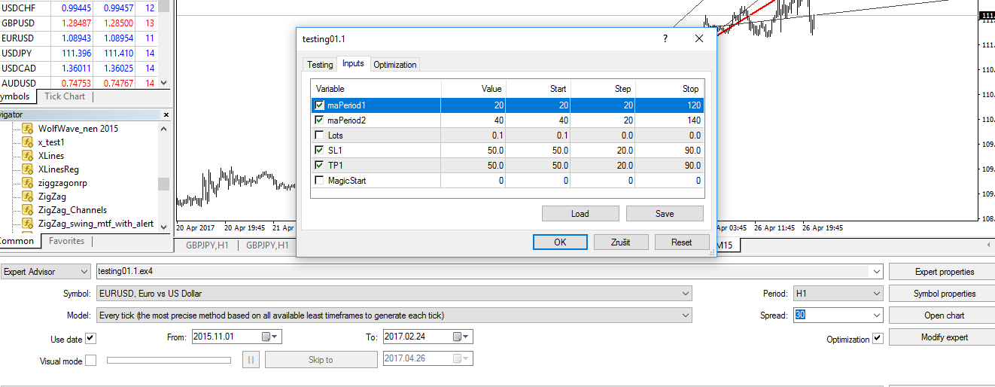Select ZigZag_swing_mtf_with_alert indicator icon

click(x=28, y=224)
